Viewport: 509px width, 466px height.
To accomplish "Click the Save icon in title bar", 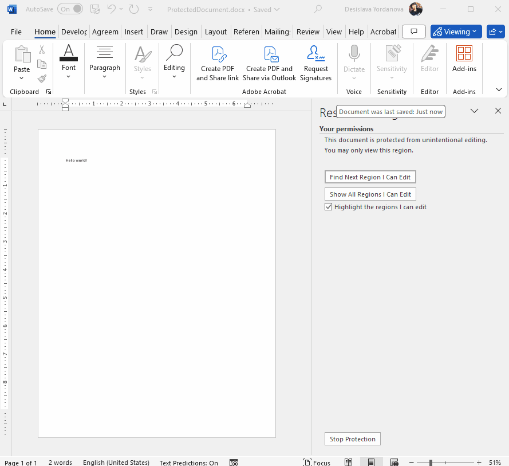I will (x=94, y=9).
